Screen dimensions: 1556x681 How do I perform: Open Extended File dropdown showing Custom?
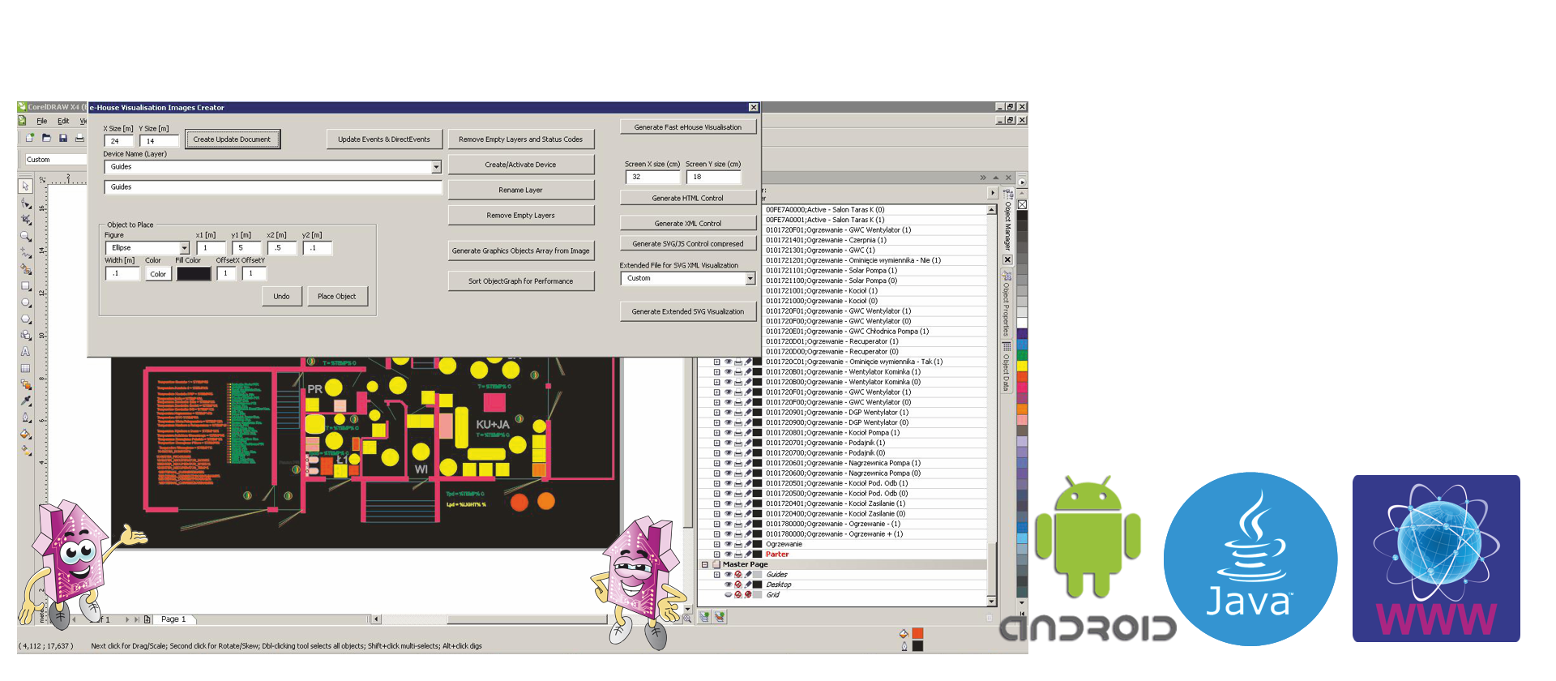click(x=750, y=278)
